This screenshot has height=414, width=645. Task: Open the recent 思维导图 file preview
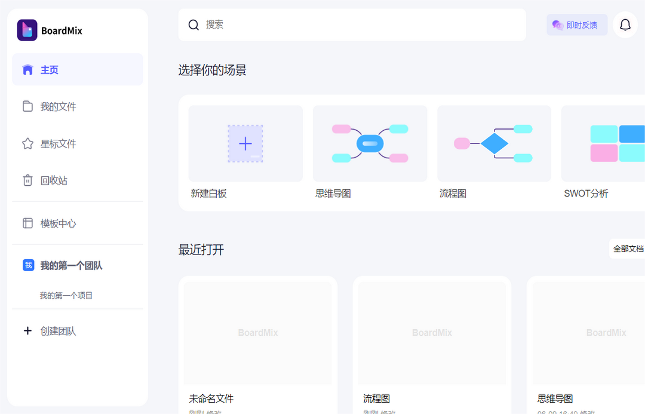589,333
